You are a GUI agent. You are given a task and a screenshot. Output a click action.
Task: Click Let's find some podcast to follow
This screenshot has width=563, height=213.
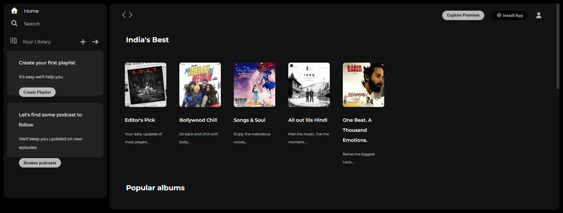pos(50,120)
